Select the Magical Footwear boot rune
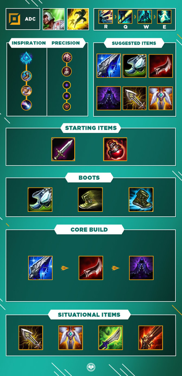182x376 pixels. (26, 76)
